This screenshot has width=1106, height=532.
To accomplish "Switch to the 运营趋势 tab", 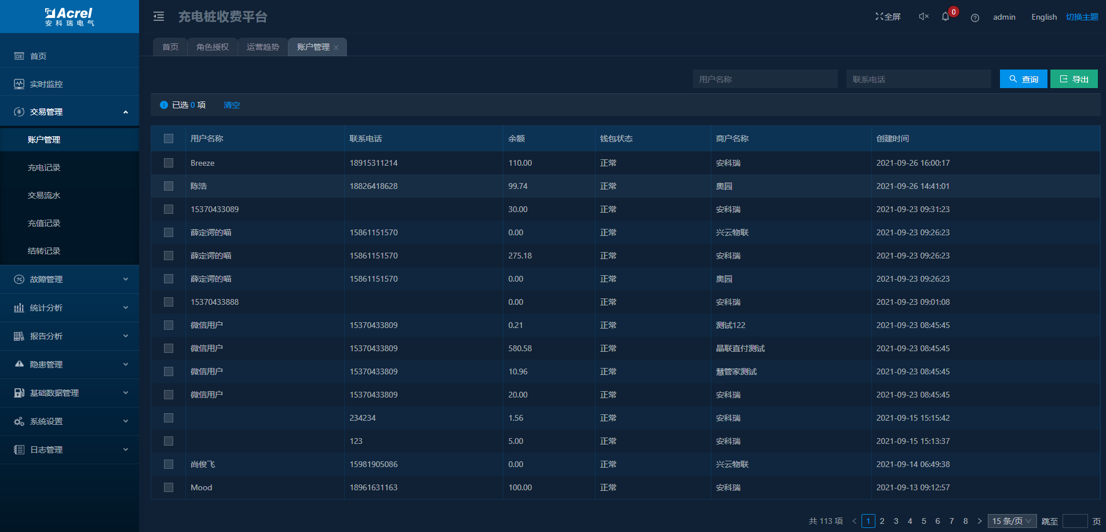I will point(263,47).
